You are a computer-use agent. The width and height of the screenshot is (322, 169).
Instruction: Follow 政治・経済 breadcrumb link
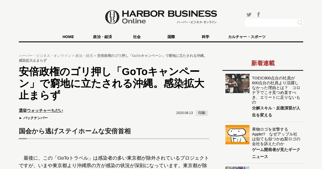[84, 56]
